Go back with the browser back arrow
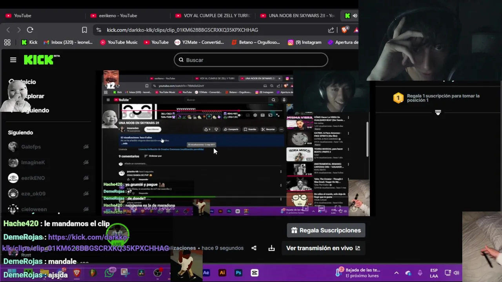Viewport: 502px width, 282px height. coord(8,30)
